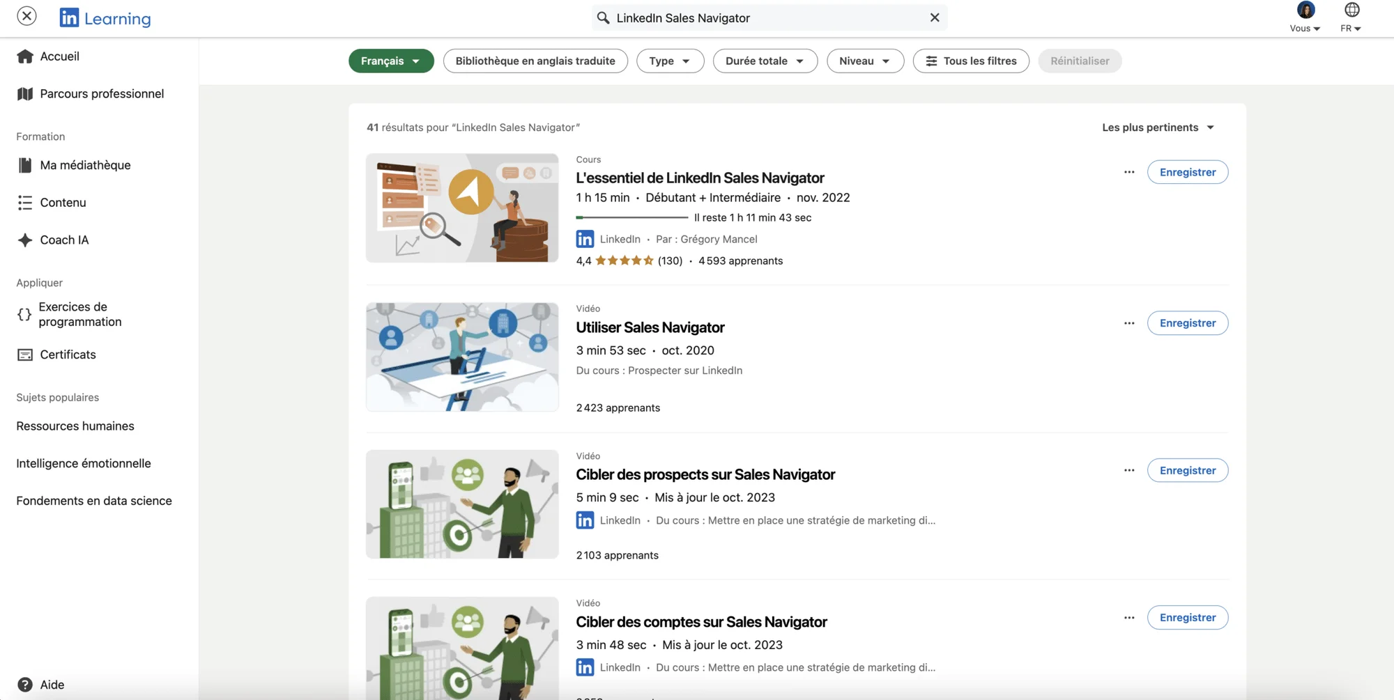
Task: Select Ressources humaines topic
Action: 75,426
